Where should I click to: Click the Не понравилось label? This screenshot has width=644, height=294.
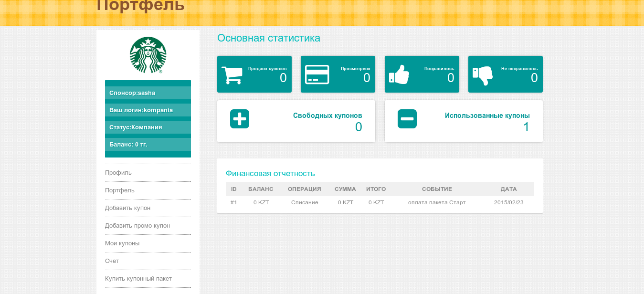pos(519,69)
